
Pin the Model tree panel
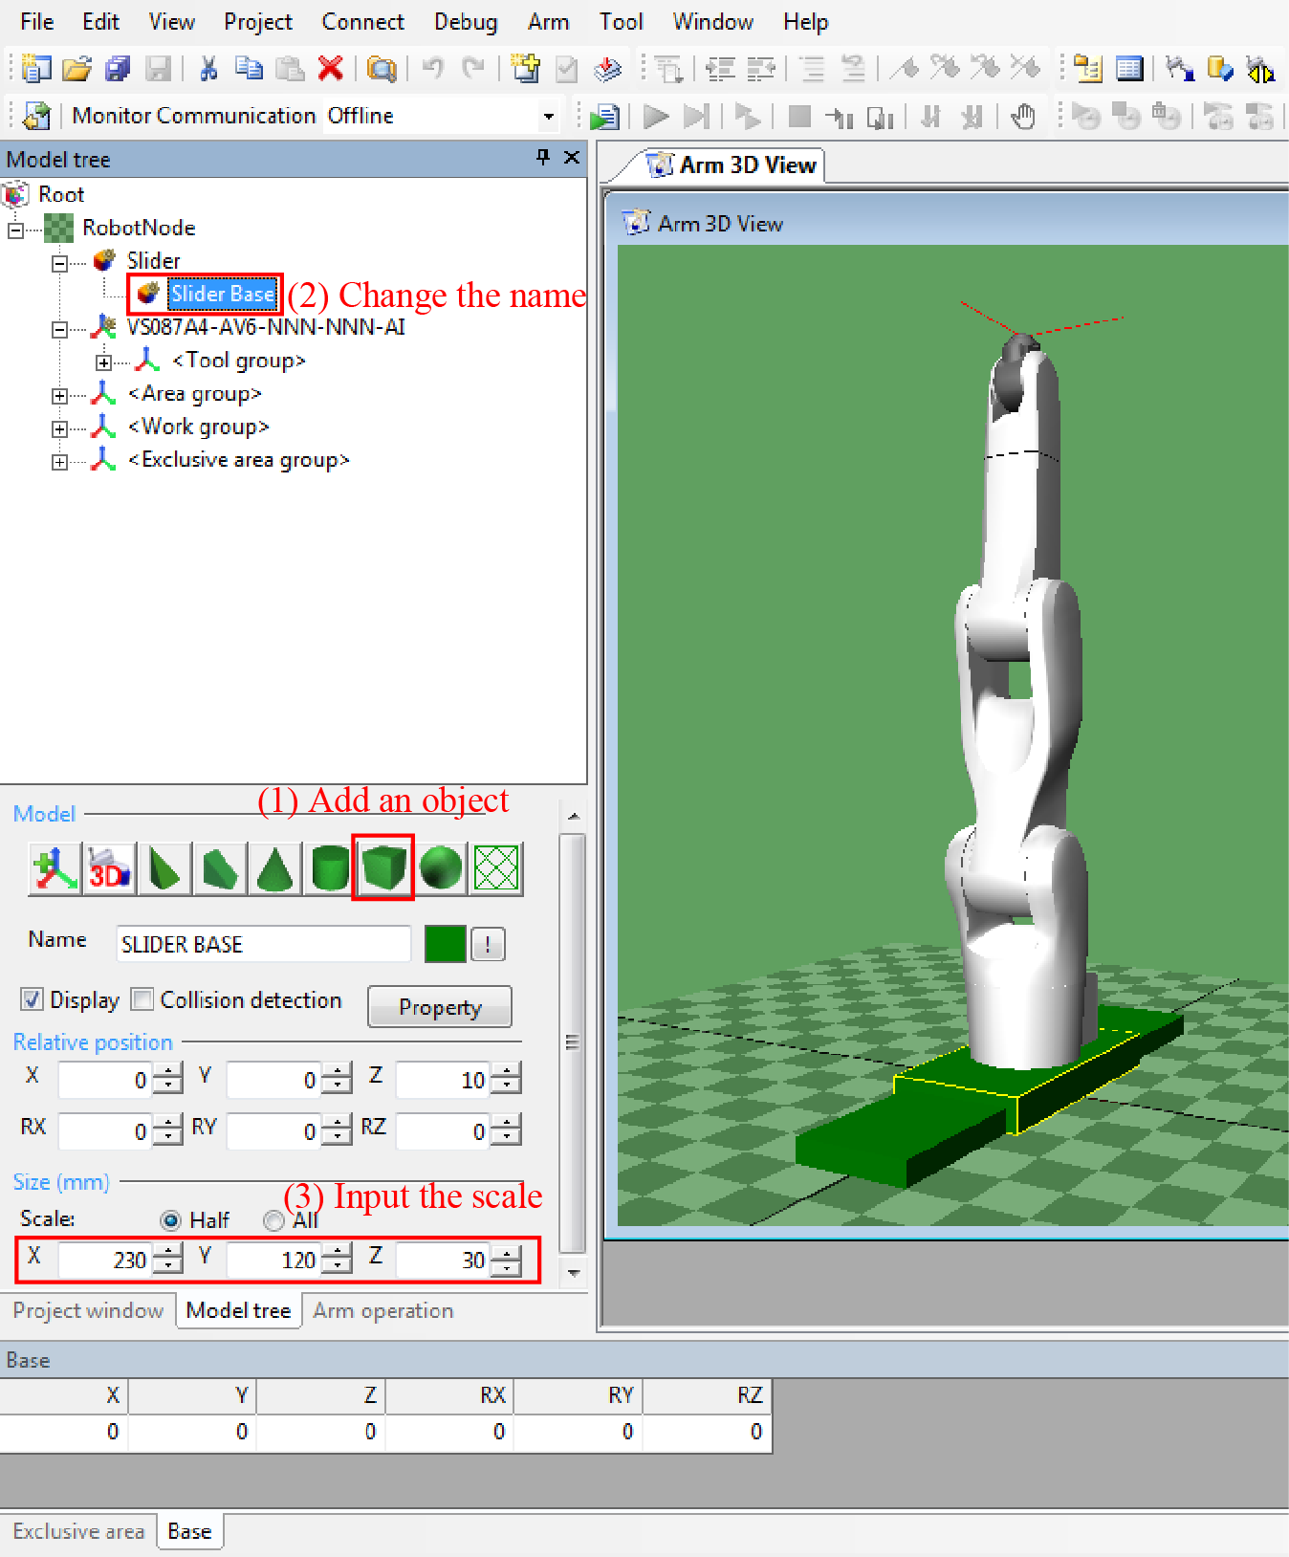click(543, 158)
